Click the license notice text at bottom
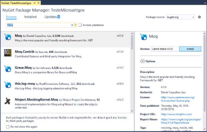Viewport: 207px width, 132px height. tap(66, 119)
